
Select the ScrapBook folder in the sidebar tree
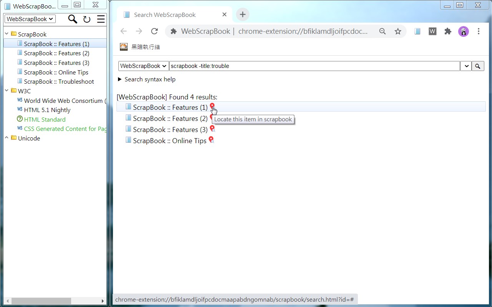[x=32, y=34]
